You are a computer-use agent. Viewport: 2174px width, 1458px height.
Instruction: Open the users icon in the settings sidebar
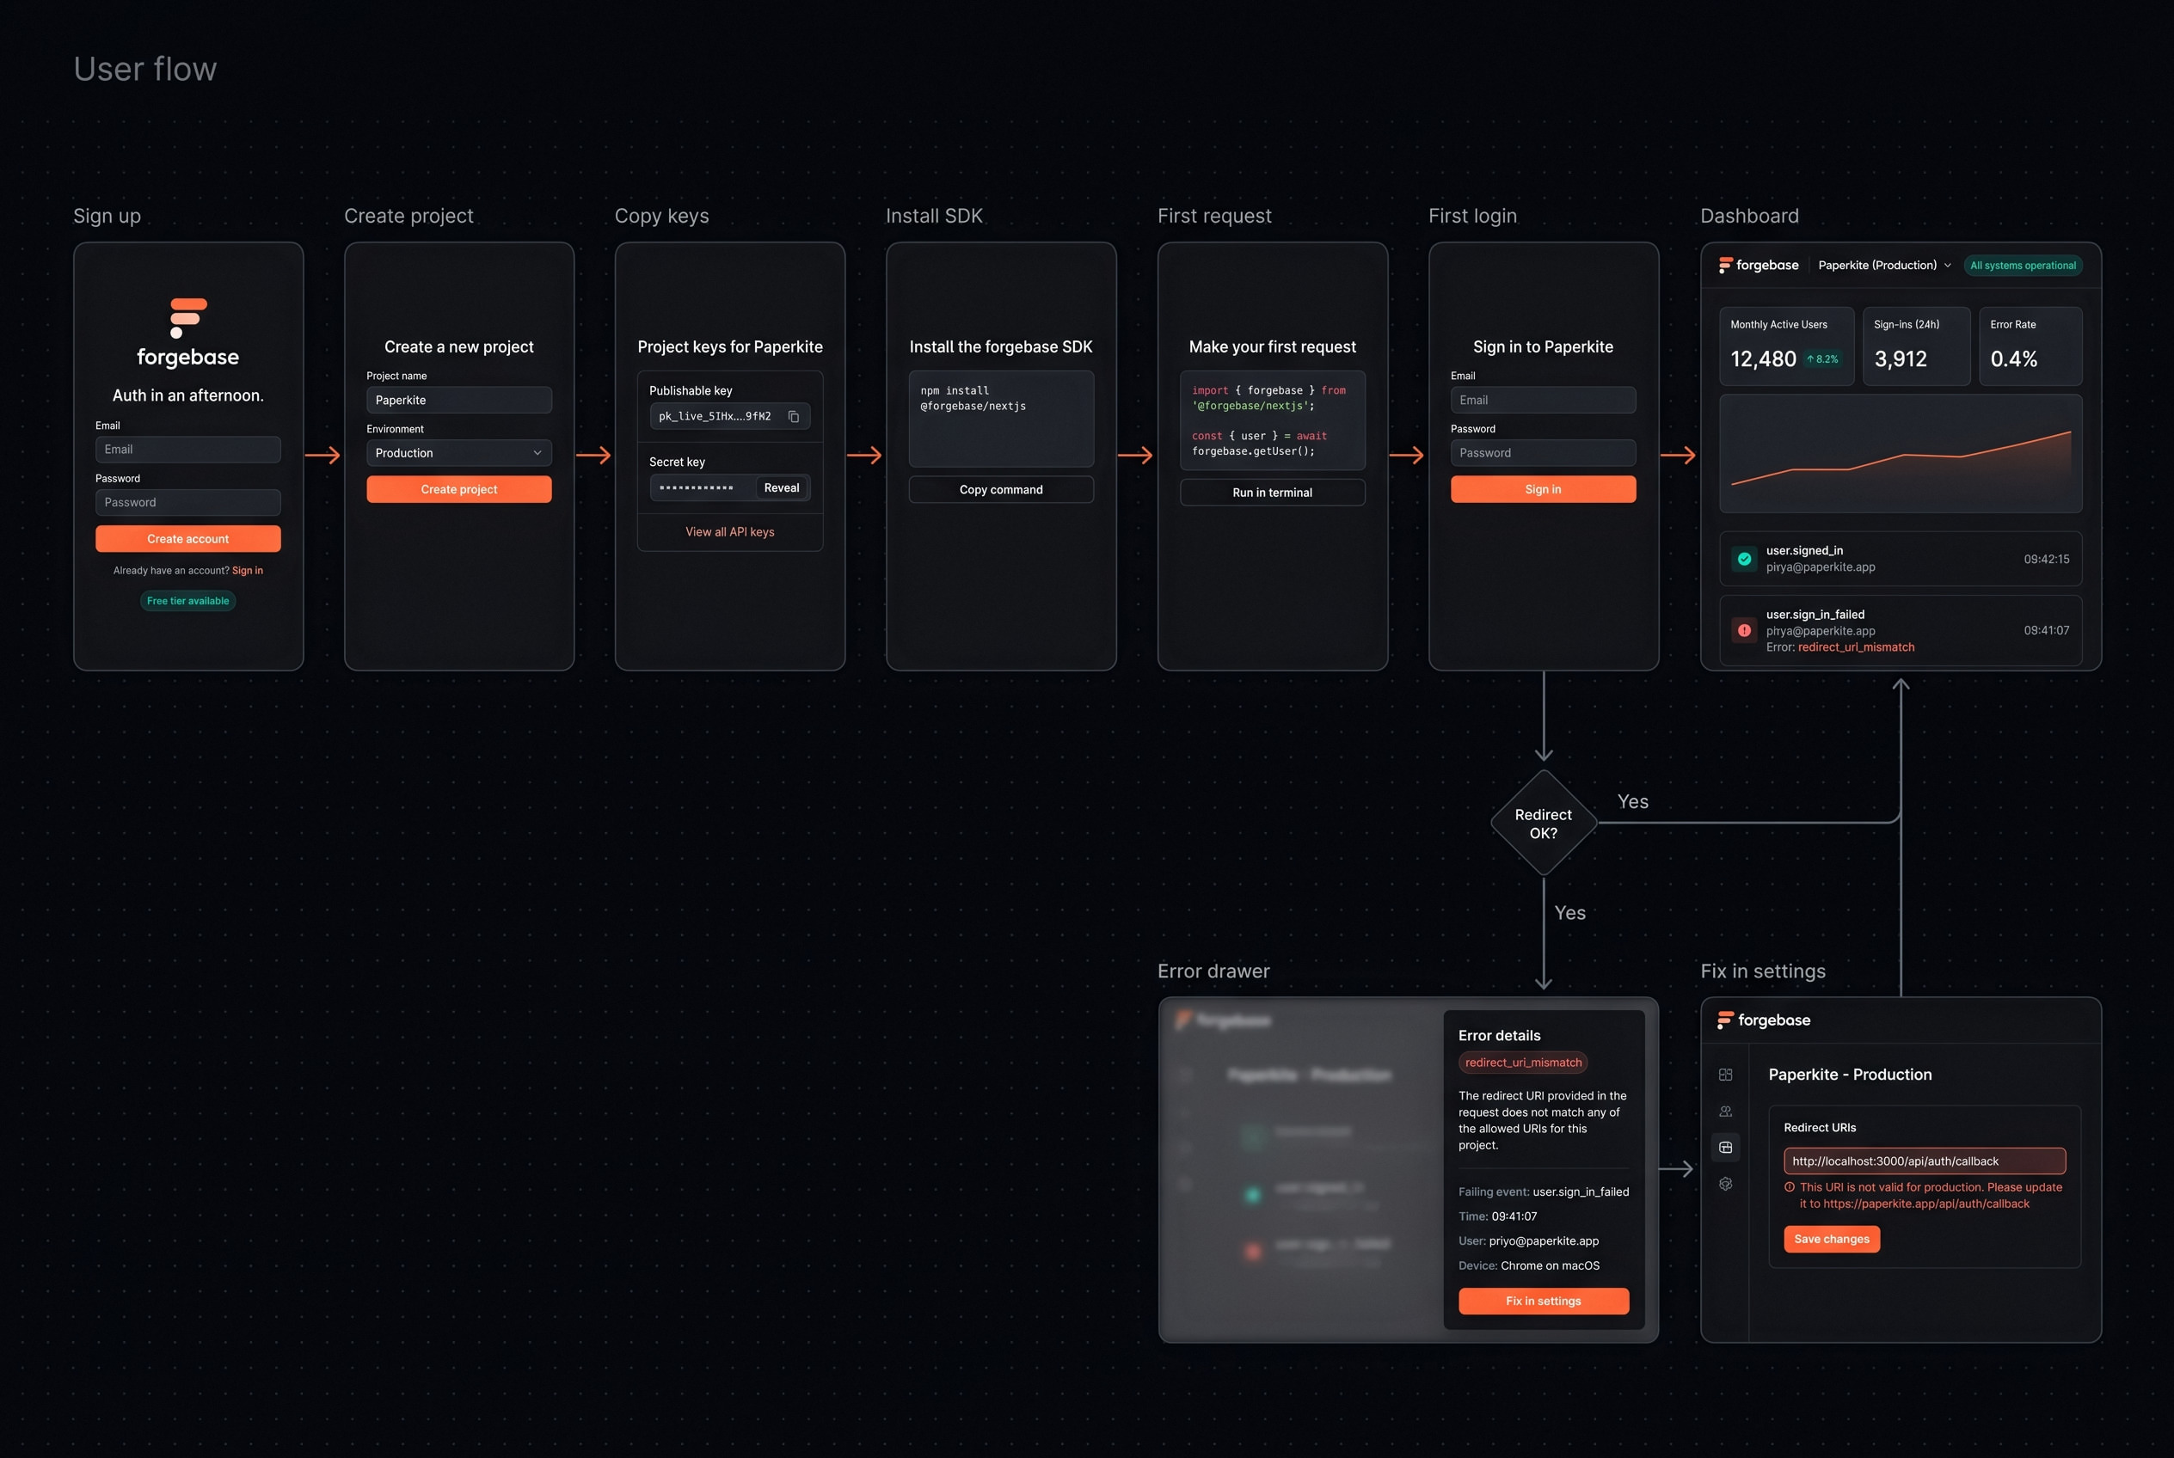coord(1726,1112)
